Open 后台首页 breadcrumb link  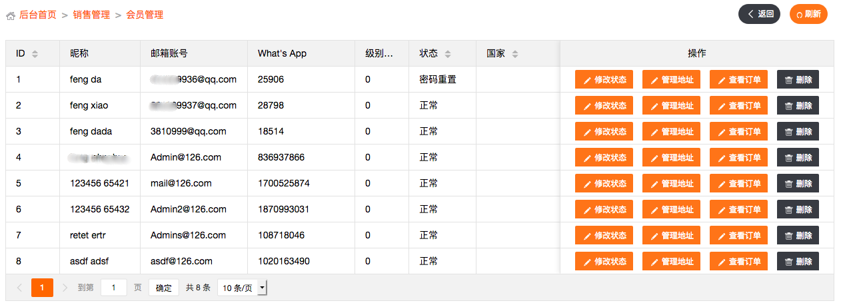click(x=38, y=15)
